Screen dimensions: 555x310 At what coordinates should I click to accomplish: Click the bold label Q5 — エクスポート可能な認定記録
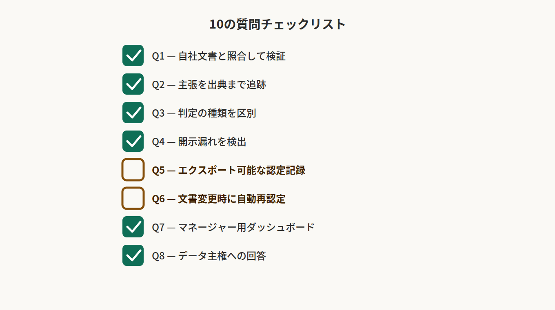click(x=229, y=170)
